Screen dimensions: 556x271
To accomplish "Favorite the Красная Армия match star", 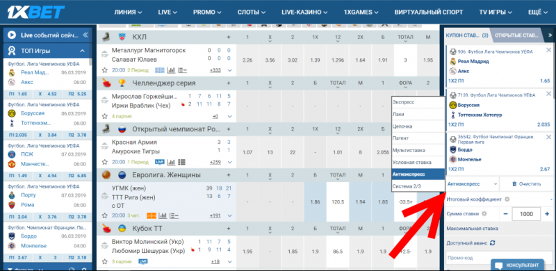I will (104, 162).
